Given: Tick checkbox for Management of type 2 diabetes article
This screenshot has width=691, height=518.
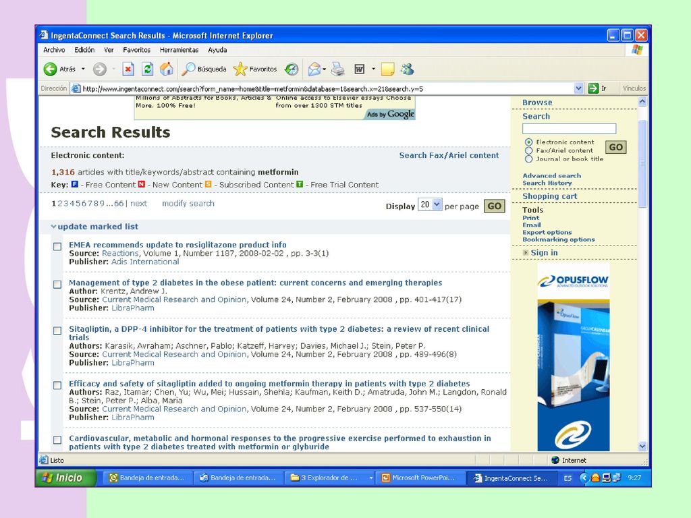Looking at the screenshot, I should [x=57, y=285].
